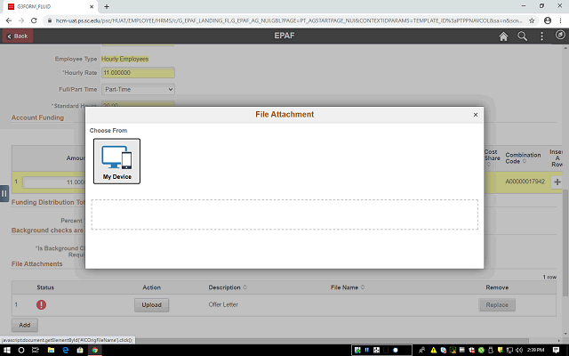Click the volume speaker tray icon
The width and height of the screenshot is (569, 356).
click(x=519, y=350)
